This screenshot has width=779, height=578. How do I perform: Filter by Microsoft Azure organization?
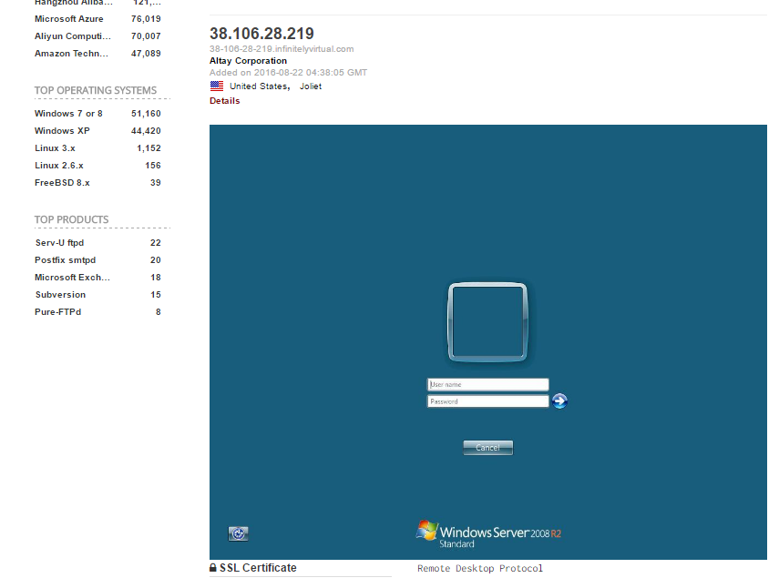click(x=69, y=19)
